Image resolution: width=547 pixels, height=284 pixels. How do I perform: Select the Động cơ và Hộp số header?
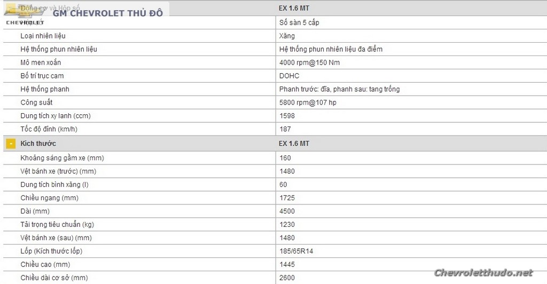50,7
